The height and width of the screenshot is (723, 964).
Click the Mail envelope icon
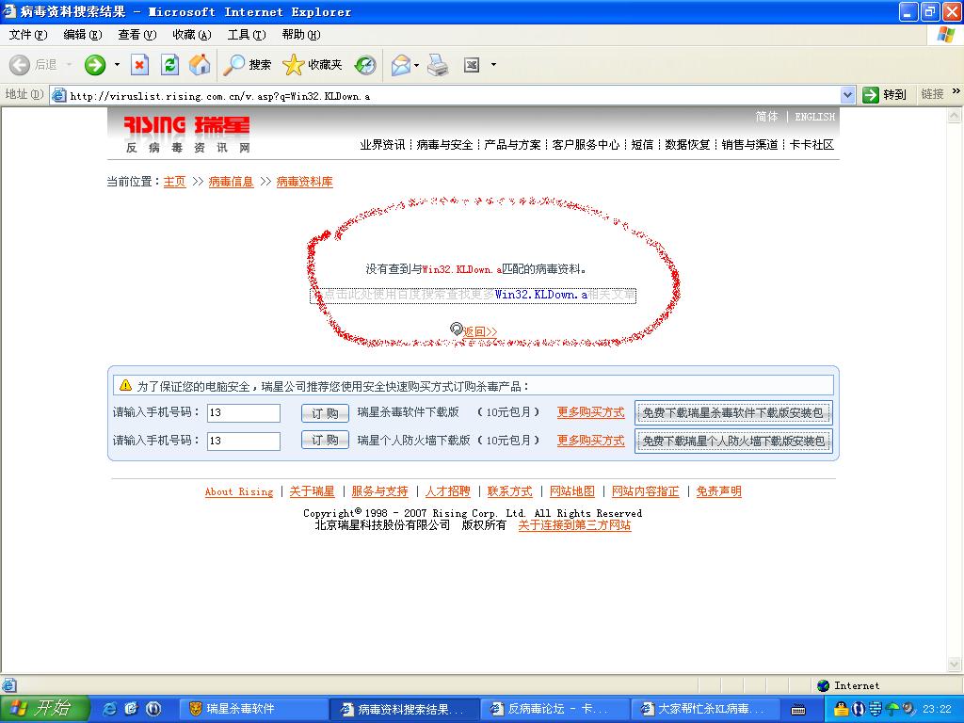coord(400,65)
